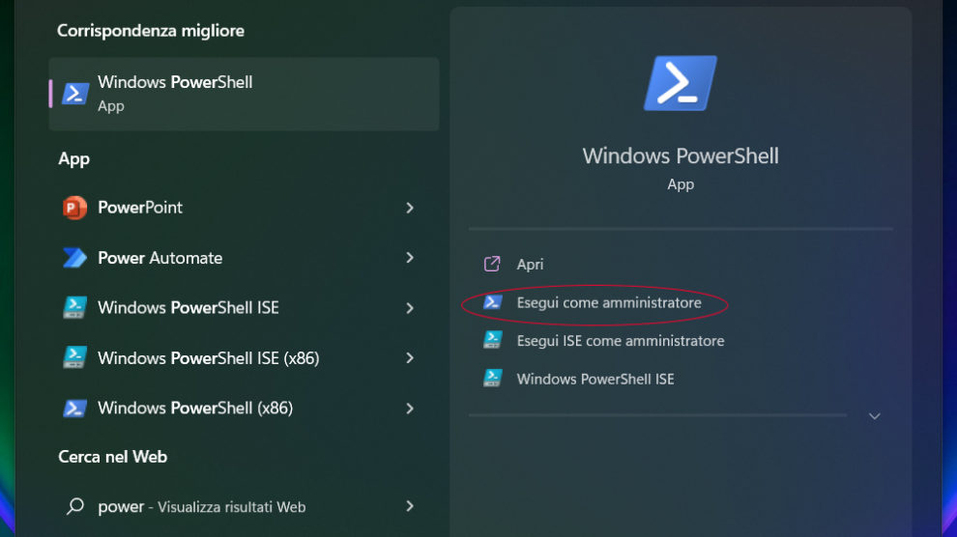Image resolution: width=957 pixels, height=537 pixels.
Task: Click the web search magnifier icon
Action: pos(74,507)
